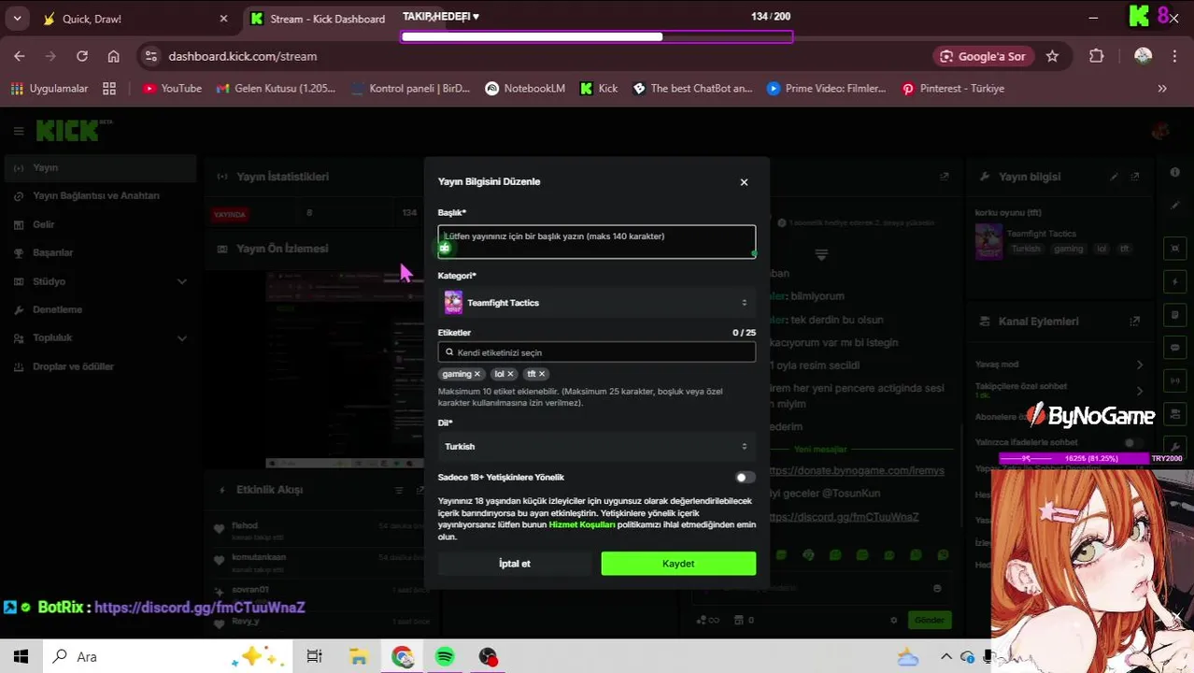Open the YouTube bookmark

[172, 89]
